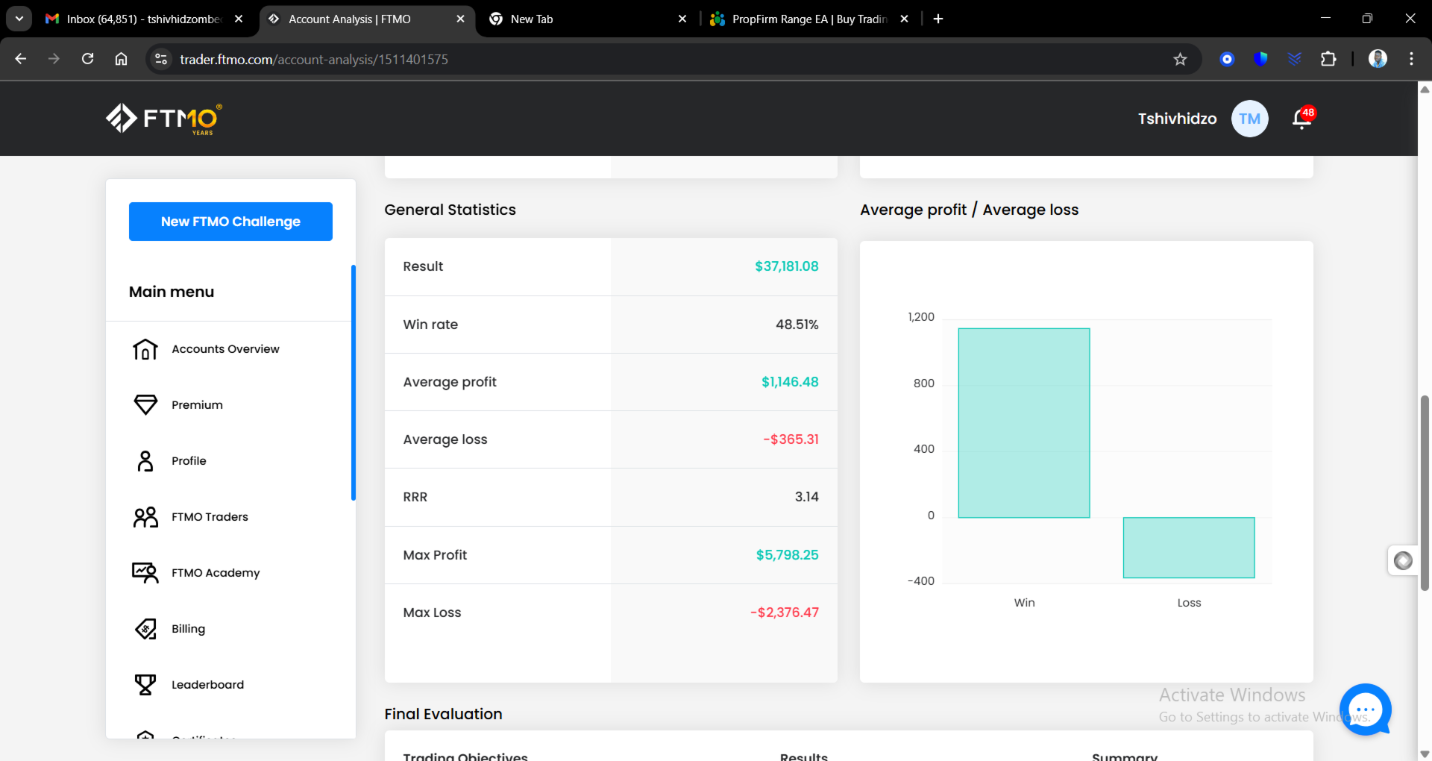
Task: Open Chrome three-dot menu
Action: [x=1411, y=59]
